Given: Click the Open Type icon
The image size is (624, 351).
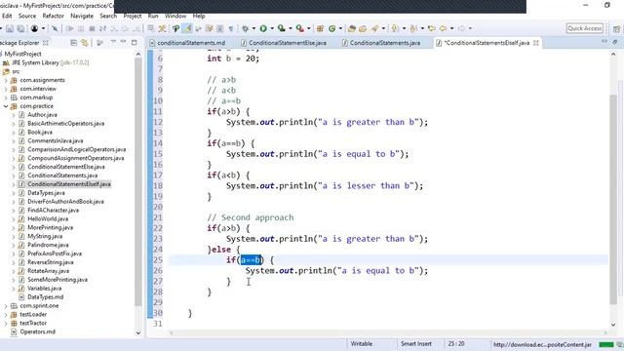Looking at the screenshot, I should (x=351, y=28).
